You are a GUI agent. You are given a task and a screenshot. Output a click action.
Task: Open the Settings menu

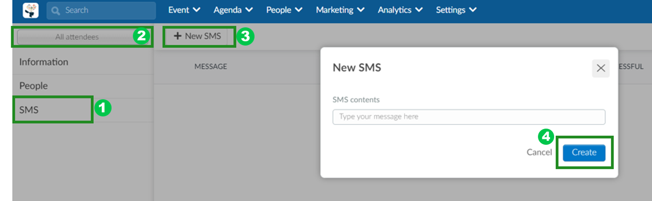pyautogui.click(x=456, y=10)
